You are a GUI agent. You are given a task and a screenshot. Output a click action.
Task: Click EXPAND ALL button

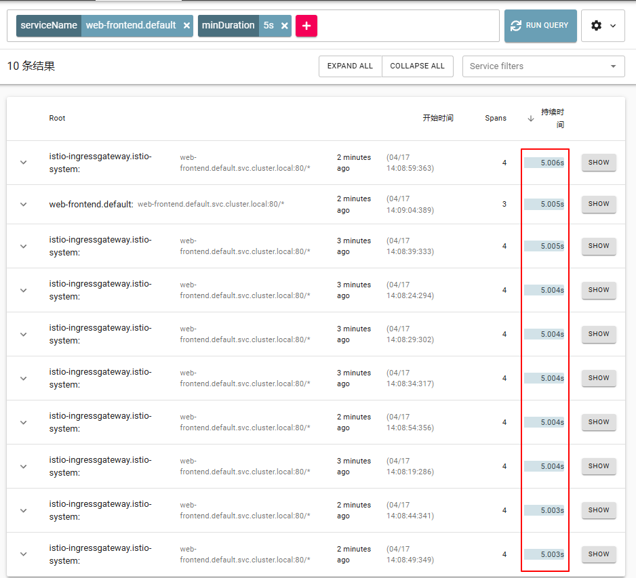point(350,66)
